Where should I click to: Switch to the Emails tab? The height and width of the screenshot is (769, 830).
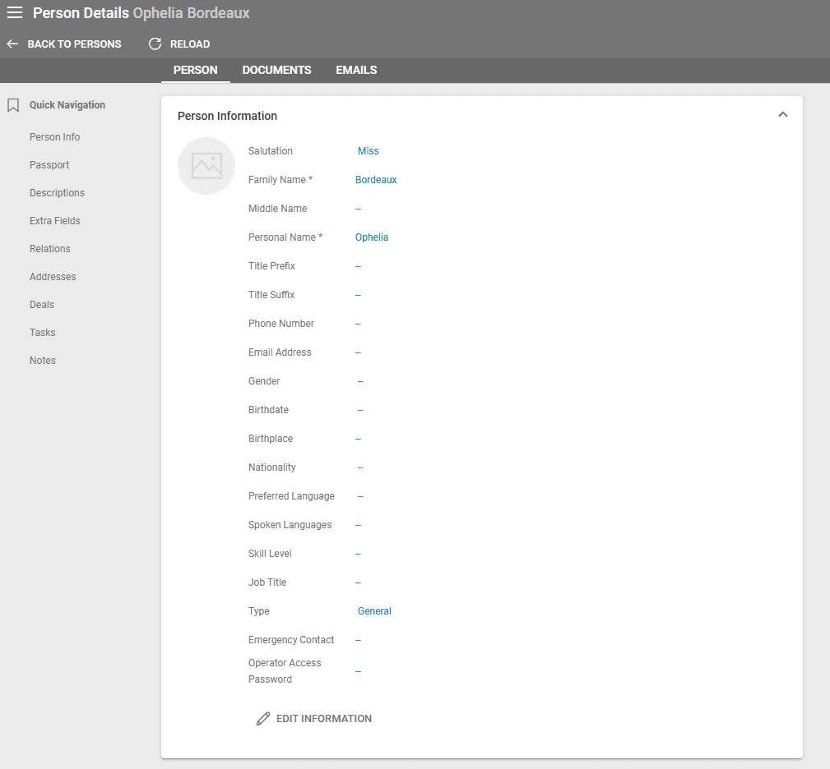pyautogui.click(x=356, y=71)
